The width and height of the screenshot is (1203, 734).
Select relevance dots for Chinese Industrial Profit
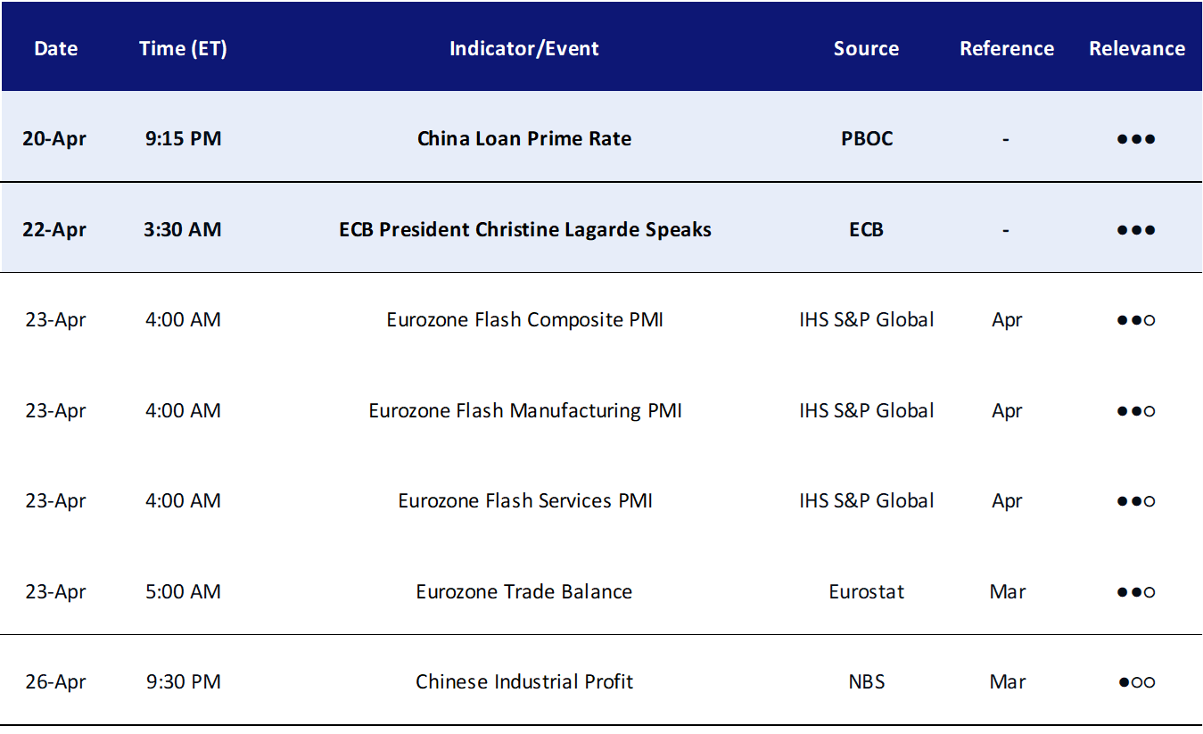(x=1136, y=682)
